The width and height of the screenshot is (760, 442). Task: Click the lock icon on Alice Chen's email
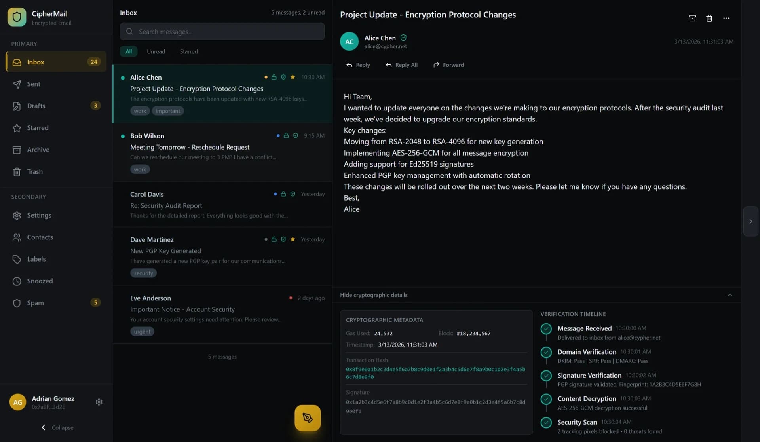[274, 77]
